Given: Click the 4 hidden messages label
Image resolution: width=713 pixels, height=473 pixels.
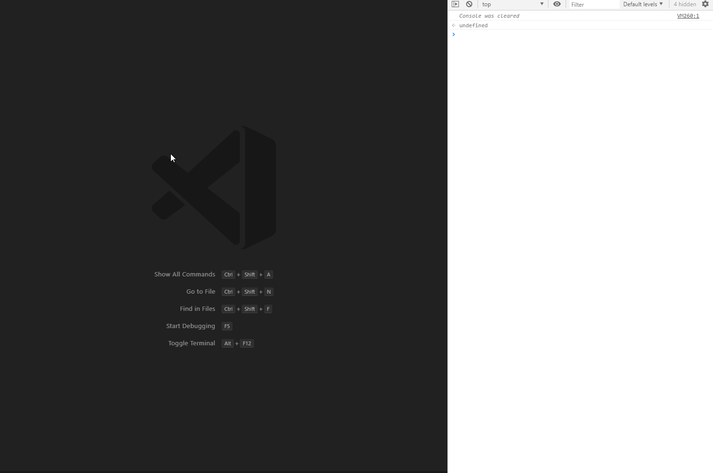Looking at the screenshot, I should pos(685,4).
